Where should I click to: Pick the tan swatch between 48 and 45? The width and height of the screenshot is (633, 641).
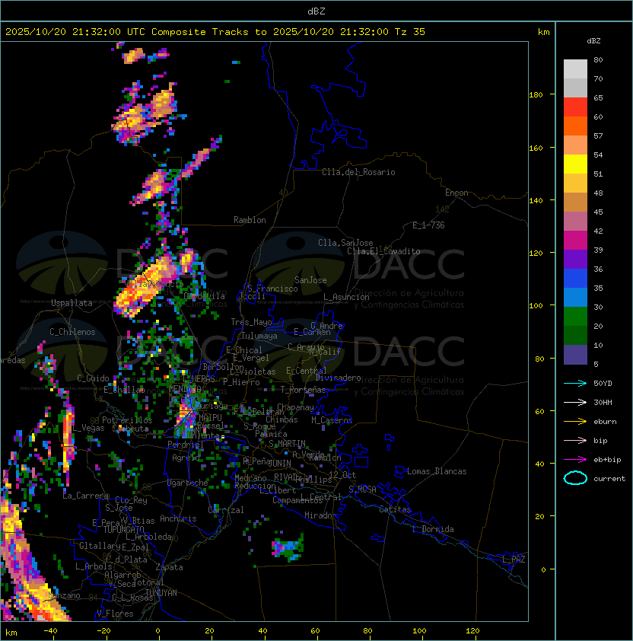575,202
